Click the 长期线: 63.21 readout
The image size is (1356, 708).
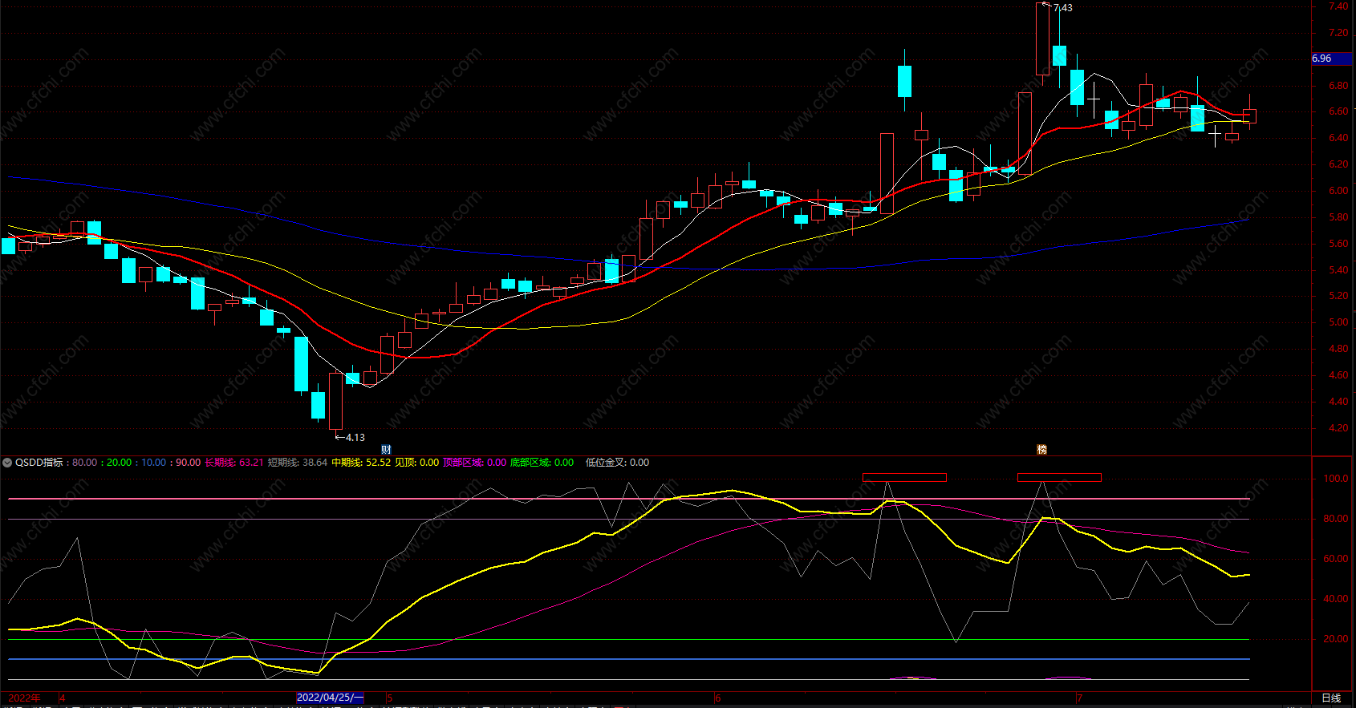[x=234, y=463]
